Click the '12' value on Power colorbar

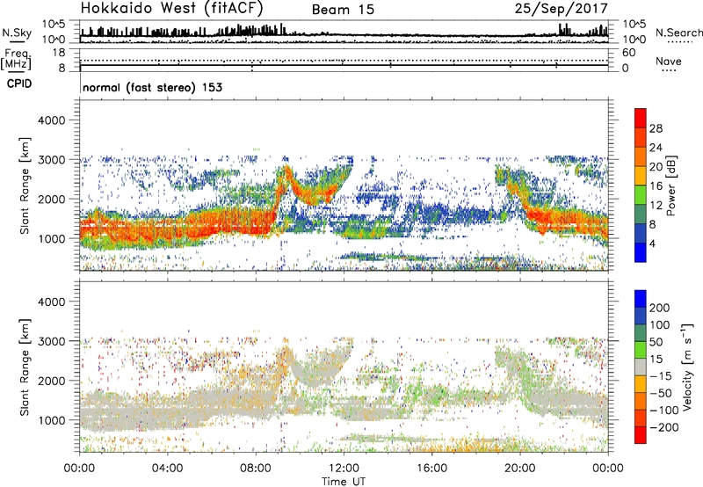pyautogui.click(x=656, y=205)
